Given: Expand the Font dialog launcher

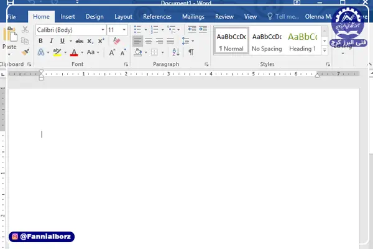Looking at the screenshot, I should [126, 65].
